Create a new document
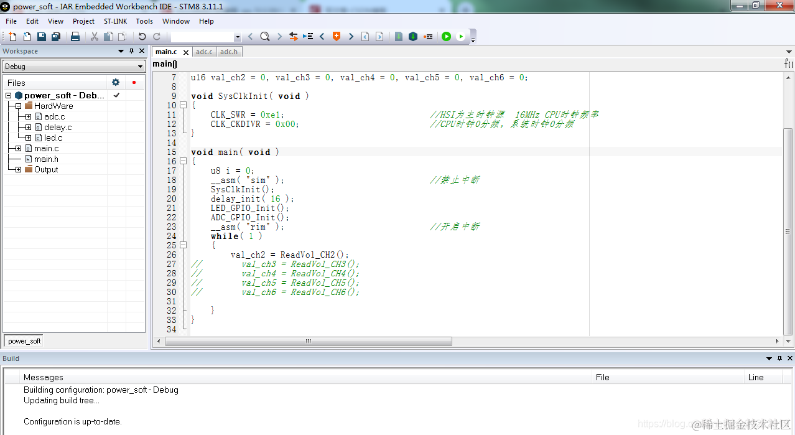 point(12,37)
